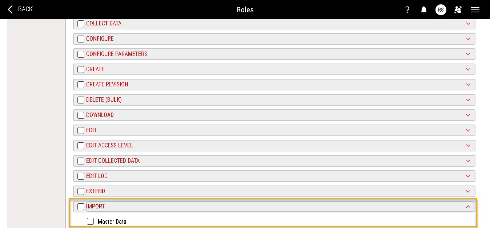Click the user groups icon

[x=458, y=10]
